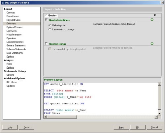This screenshot has height=133, width=165.
Task: Click the Help button
Action: pos(10,127)
